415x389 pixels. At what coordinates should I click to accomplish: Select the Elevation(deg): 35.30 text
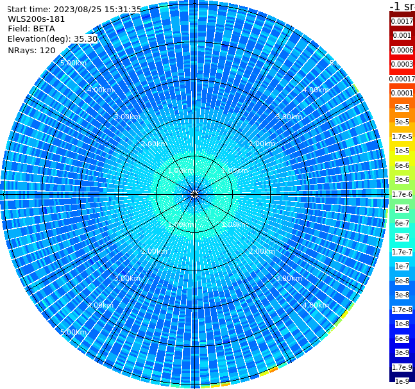pos(53,39)
